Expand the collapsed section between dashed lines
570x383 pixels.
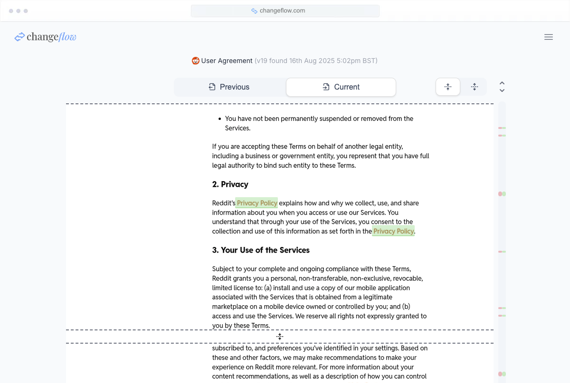pos(280,337)
